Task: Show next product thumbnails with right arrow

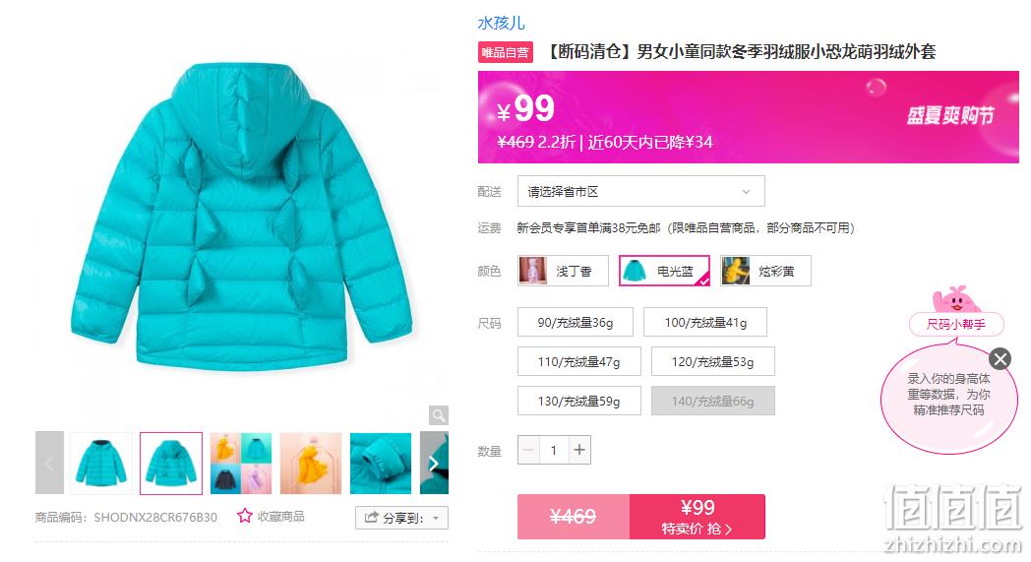Action: [x=434, y=464]
